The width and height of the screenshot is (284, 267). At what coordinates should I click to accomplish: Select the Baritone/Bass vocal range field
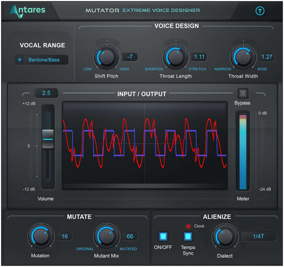coord(41,60)
